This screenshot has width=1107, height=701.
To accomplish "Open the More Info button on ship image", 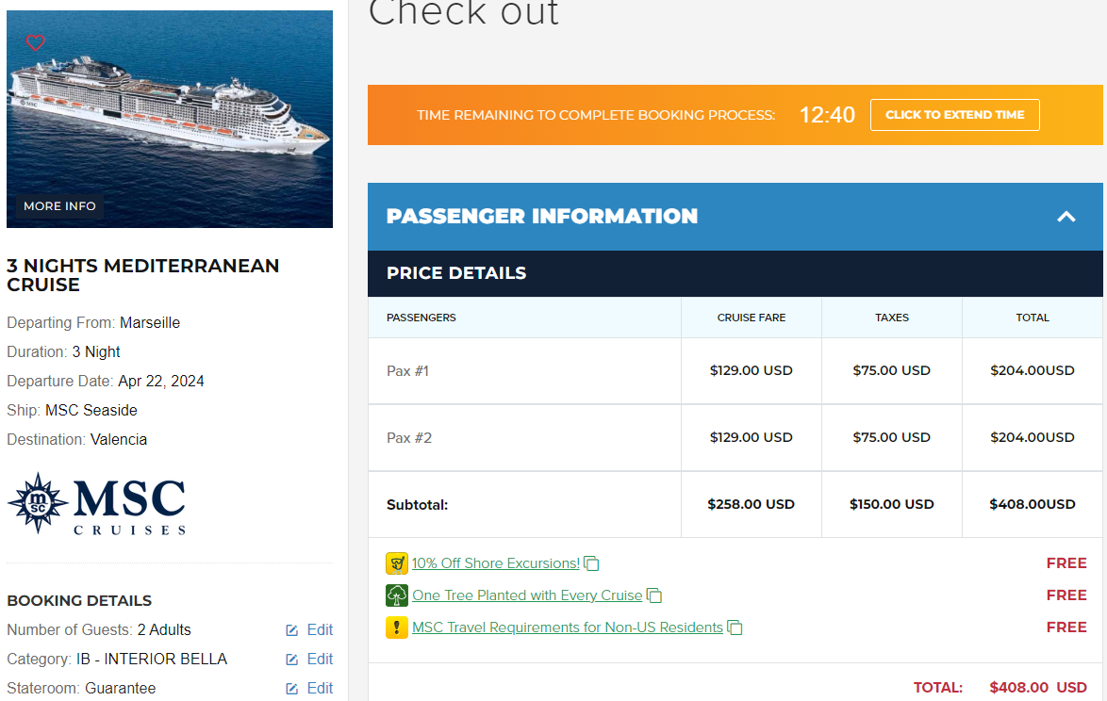I will coord(59,206).
